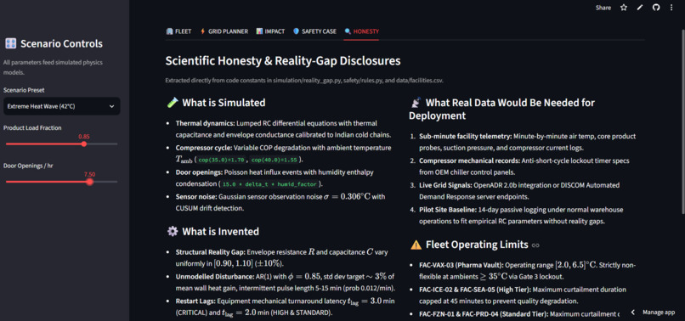The height and width of the screenshot is (321, 685).
Task: Click the Manage app button
Action: pos(659,313)
